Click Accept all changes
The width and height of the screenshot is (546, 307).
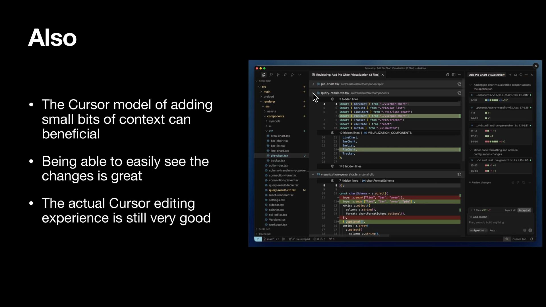[x=524, y=210]
